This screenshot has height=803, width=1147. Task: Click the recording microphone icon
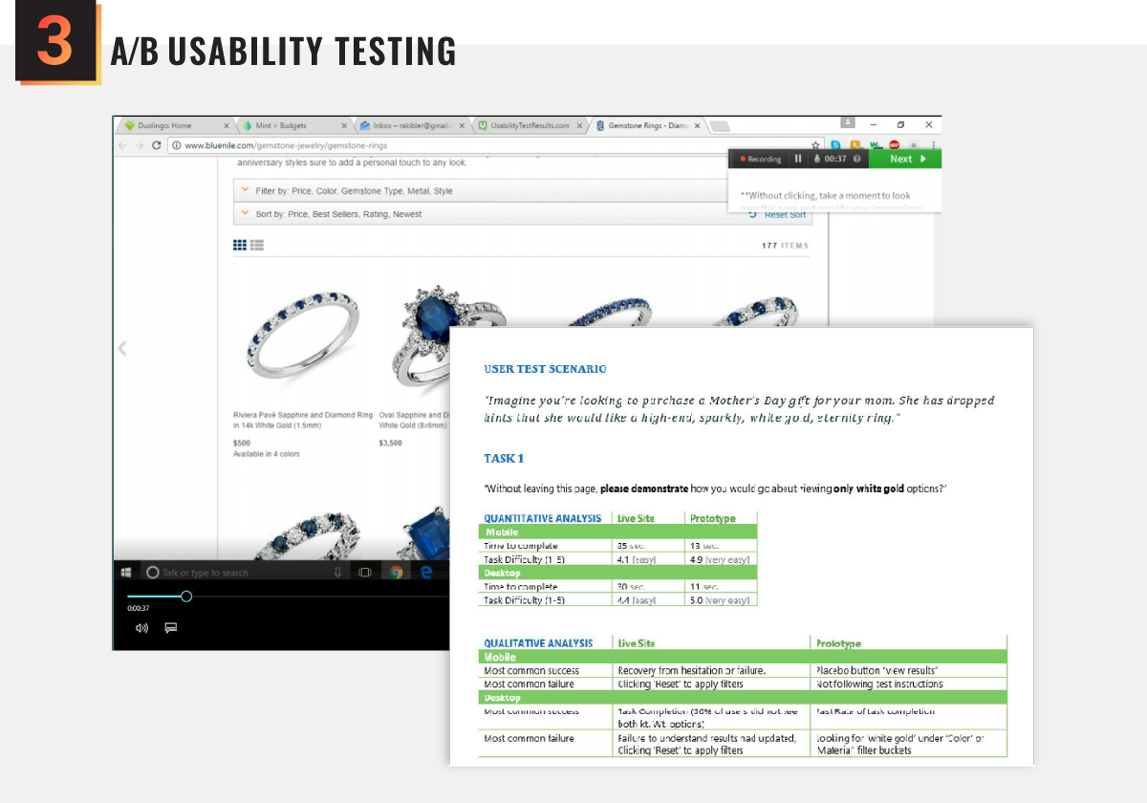tap(817, 159)
